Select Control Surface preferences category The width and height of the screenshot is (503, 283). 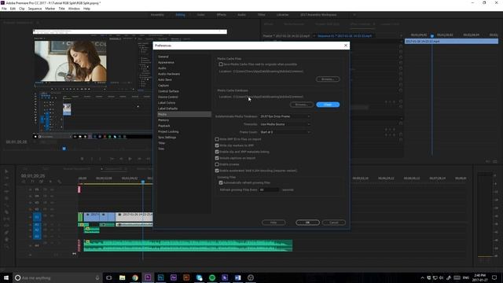(168, 91)
